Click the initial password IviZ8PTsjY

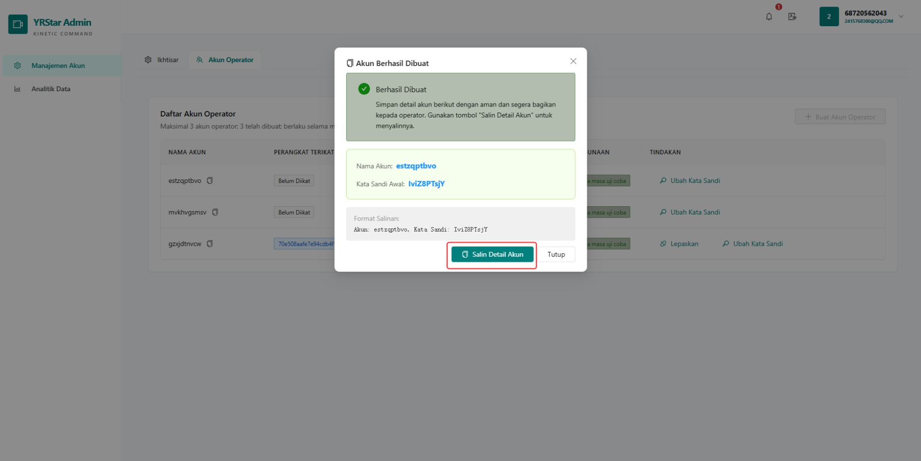click(427, 183)
